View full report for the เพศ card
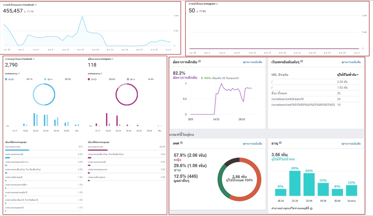The image size is (373, 216). [252, 144]
